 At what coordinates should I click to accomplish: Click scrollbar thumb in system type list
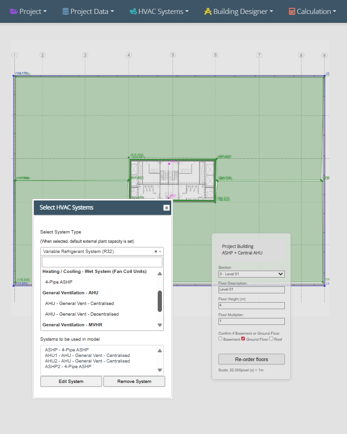click(x=160, y=301)
